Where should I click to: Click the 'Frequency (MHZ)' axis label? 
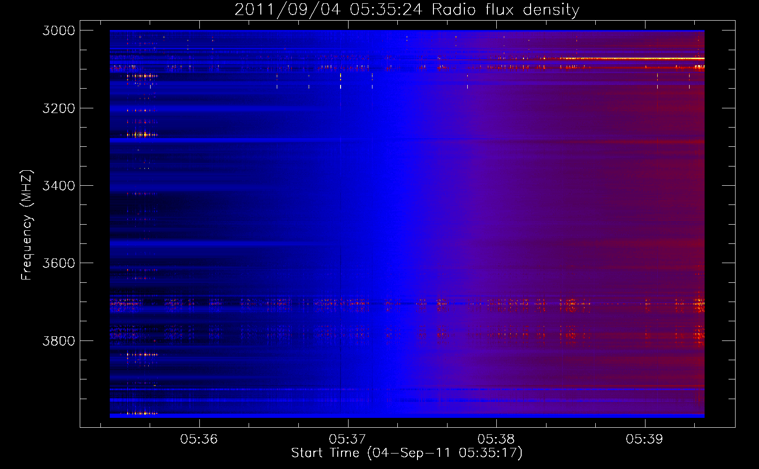click(27, 225)
